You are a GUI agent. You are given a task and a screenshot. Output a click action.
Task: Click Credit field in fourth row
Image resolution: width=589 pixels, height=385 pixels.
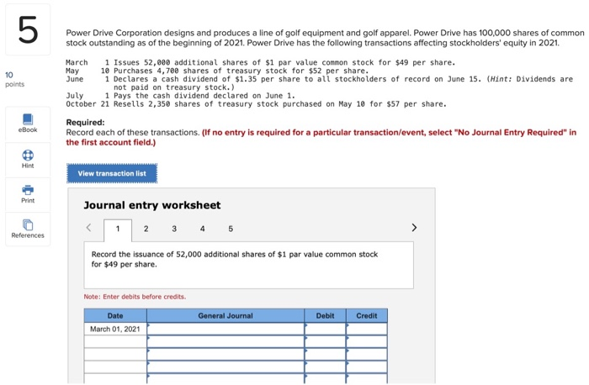click(x=367, y=367)
